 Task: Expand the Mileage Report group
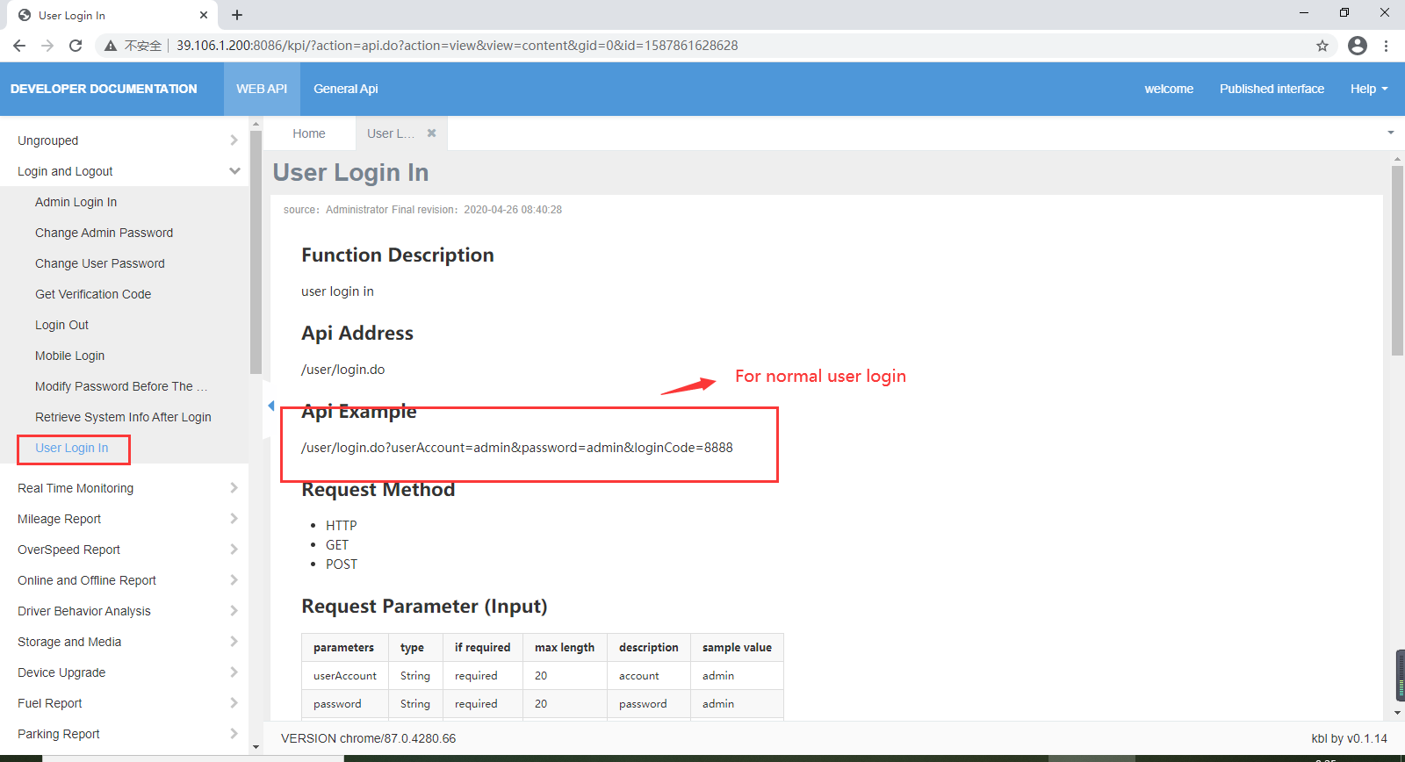(x=125, y=519)
